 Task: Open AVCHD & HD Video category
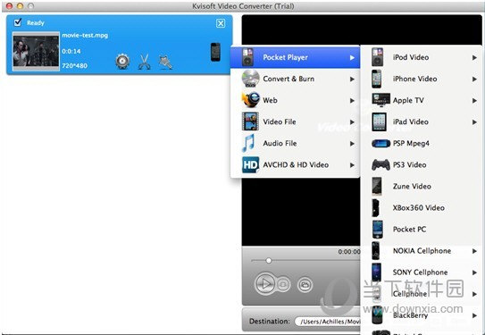tap(296, 165)
